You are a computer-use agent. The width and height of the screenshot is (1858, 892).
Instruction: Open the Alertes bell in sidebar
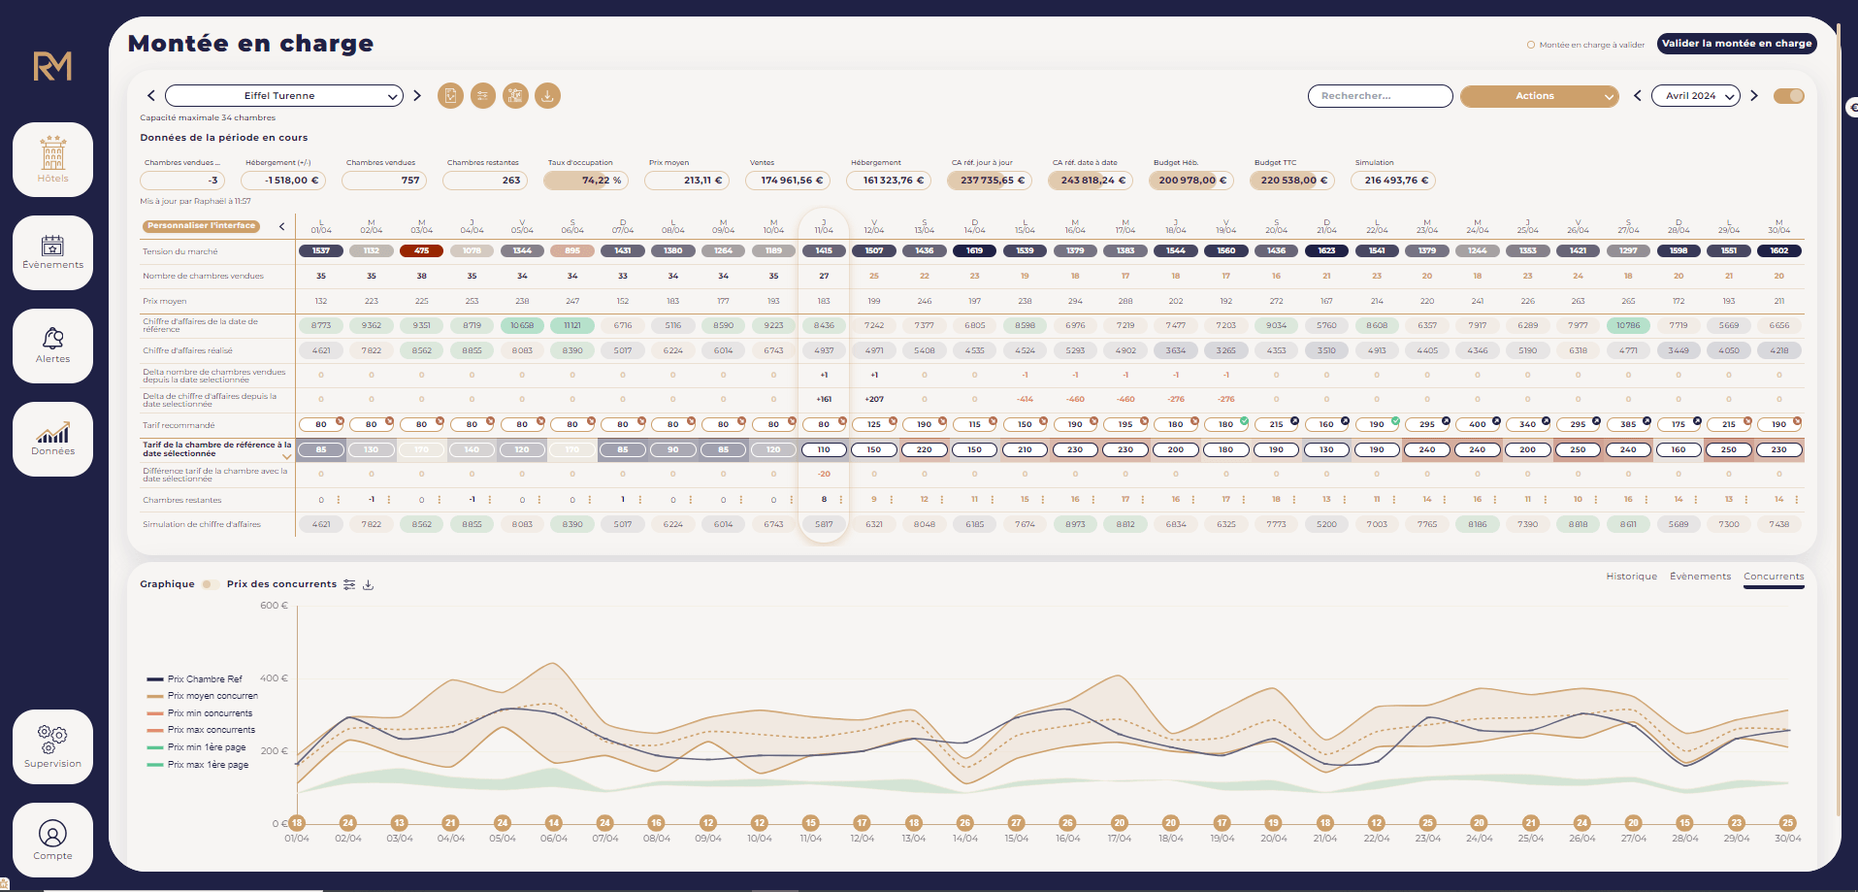click(x=53, y=346)
